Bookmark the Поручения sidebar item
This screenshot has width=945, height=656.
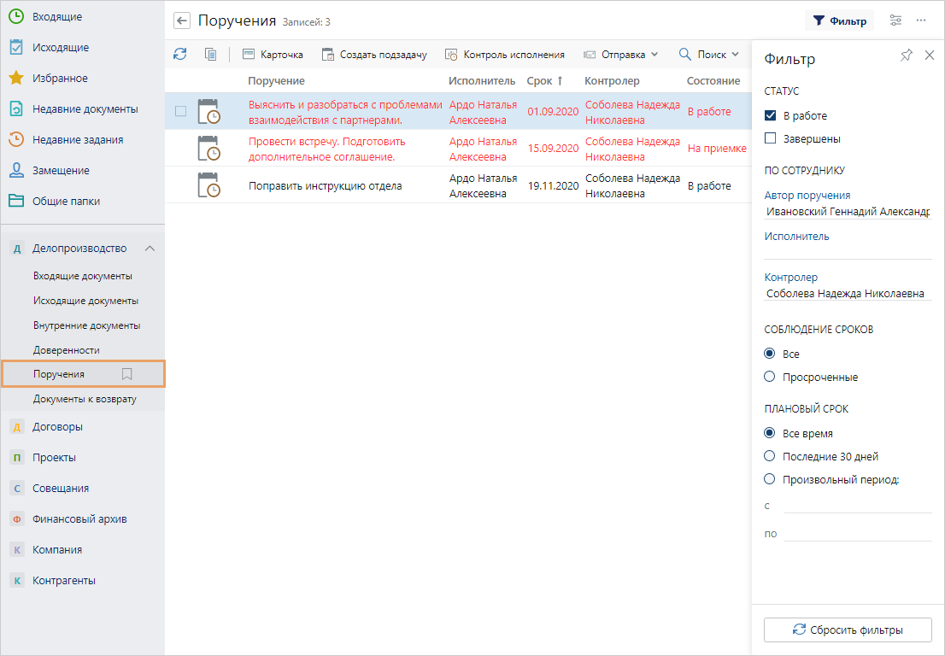(x=127, y=374)
